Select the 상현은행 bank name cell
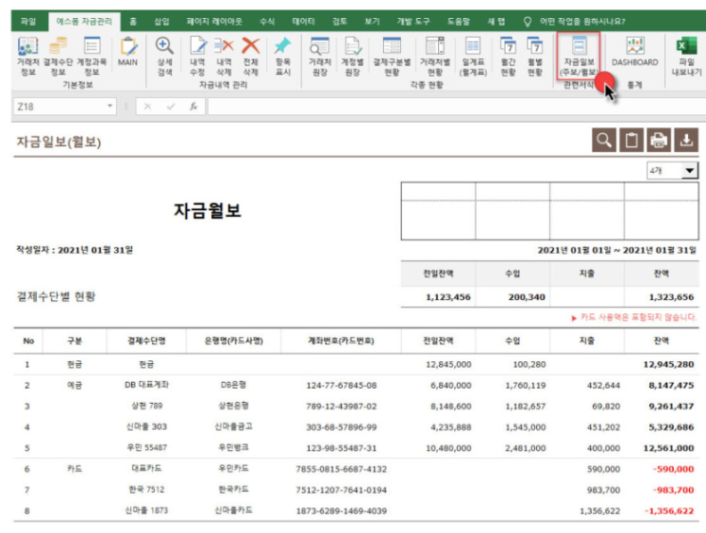The image size is (706, 533). click(x=233, y=406)
